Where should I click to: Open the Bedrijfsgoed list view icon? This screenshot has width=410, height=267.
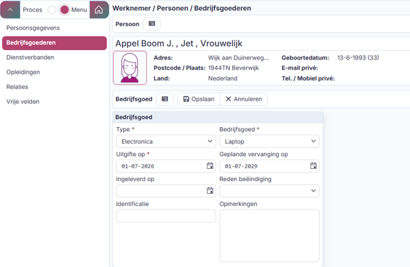tap(165, 99)
